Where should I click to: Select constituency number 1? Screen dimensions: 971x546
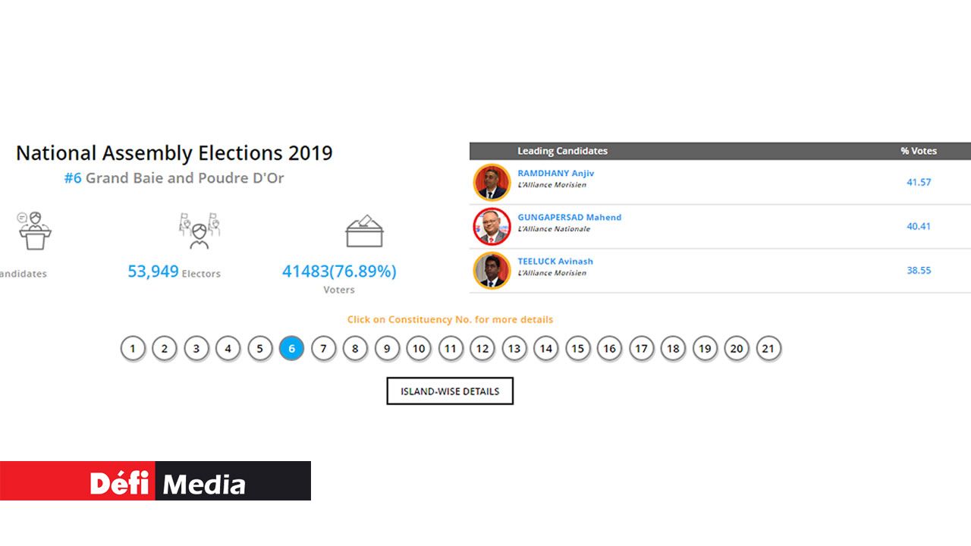pos(133,349)
